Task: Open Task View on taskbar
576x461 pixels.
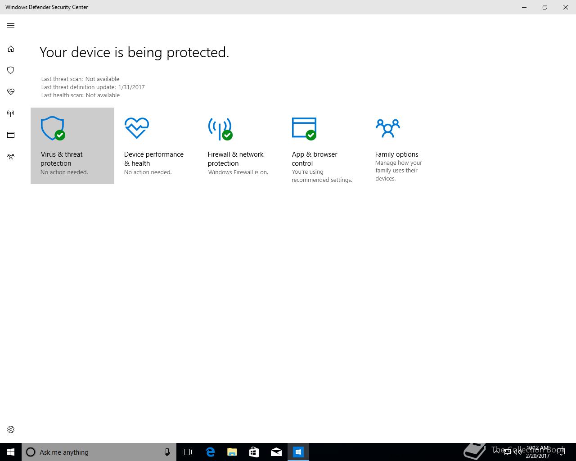Action: click(x=187, y=452)
